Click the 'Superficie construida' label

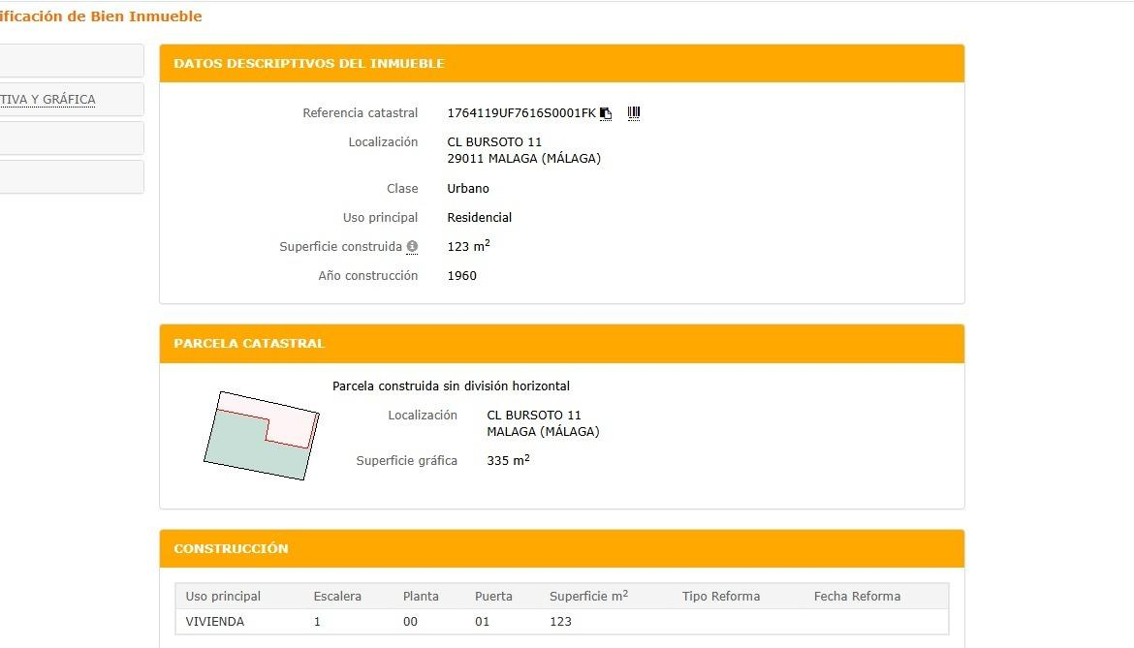[340, 247]
